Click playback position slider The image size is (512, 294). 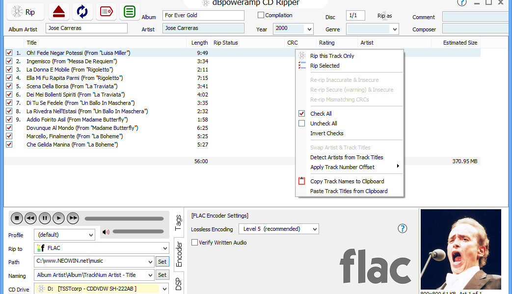[x=124, y=219]
